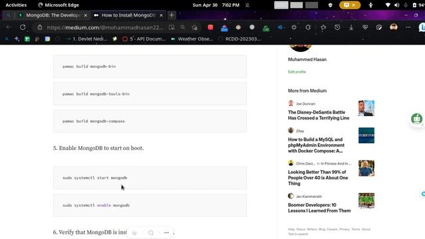Click the Edge profile avatar in toolbar
425x239 pixels.
(394, 27)
